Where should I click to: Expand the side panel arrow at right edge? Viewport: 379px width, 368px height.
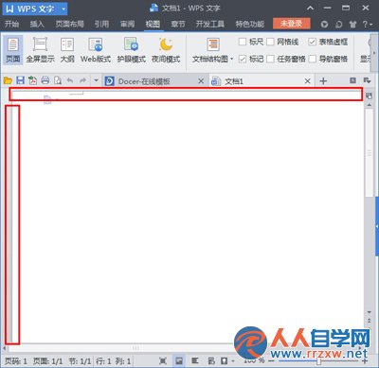point(377,226)
